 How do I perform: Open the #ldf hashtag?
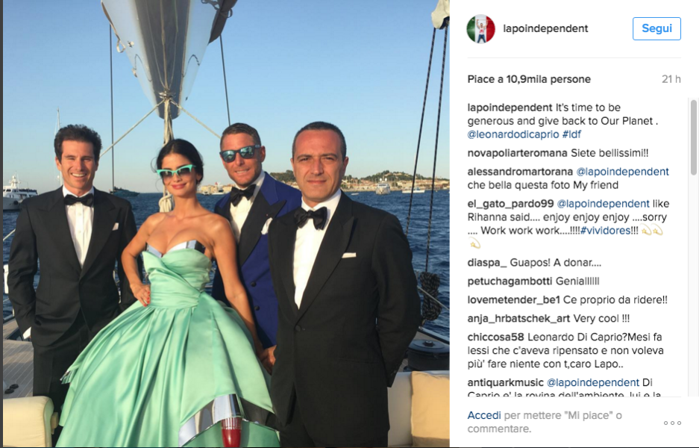[x=571, y=134]
